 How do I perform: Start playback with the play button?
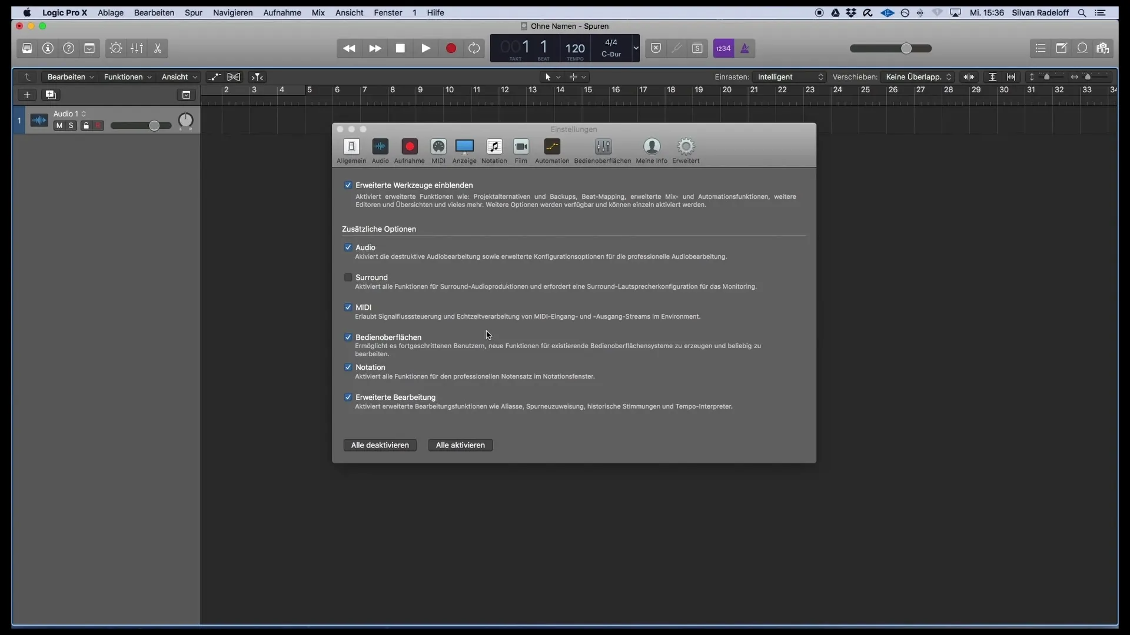(x=426, y=48)
